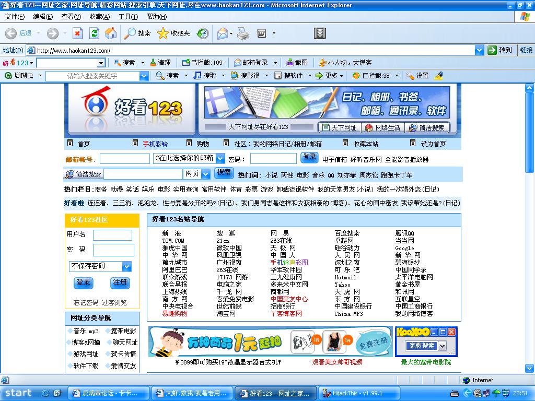The image size is (535, 401).
Task: Click the Edit with Word icon
Action: pyautogui.click(x=261, y=33)
